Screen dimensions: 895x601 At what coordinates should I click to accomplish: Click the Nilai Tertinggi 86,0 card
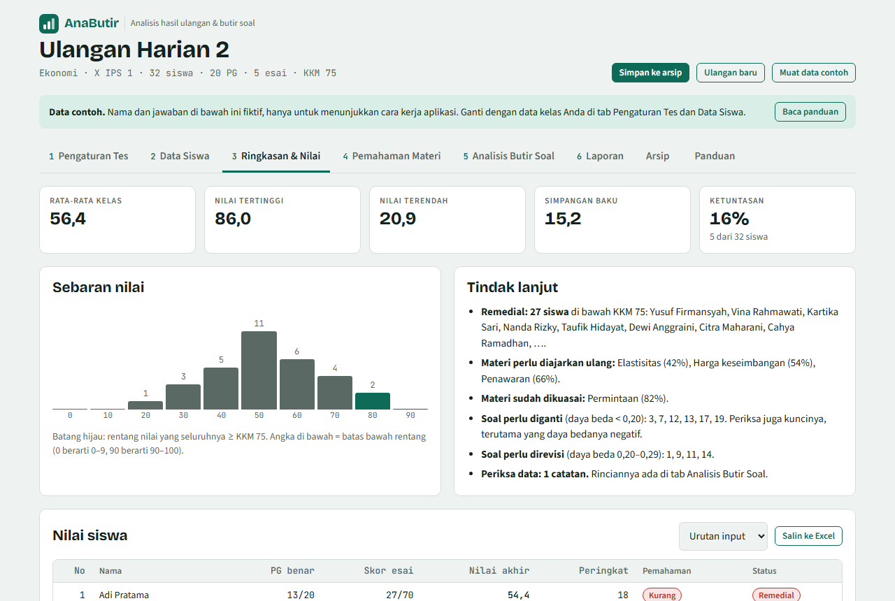pyautogui.click(x=282, y=219)
